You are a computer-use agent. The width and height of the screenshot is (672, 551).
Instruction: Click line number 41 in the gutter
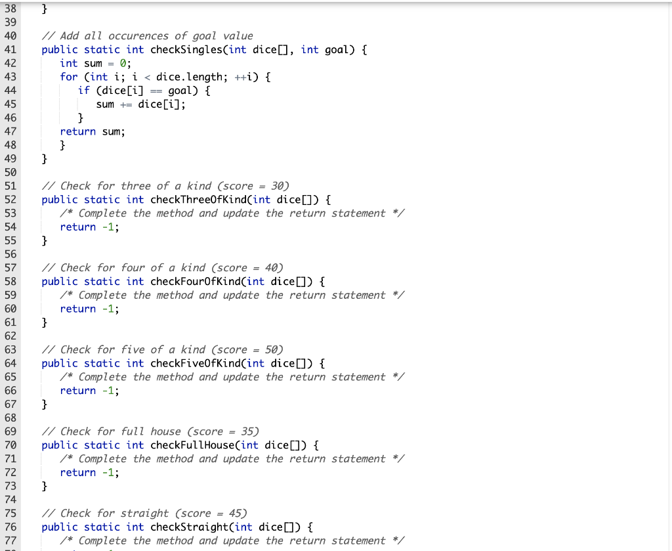[x=10, y=49]
